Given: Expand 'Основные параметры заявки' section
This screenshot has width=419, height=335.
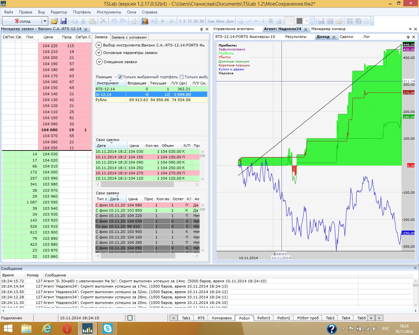Looking at the screenshot, I should click(99, 53).
